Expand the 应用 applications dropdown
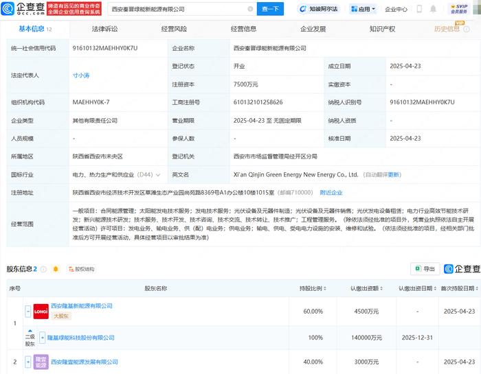481x374 pixels. [x=363, y=9]
